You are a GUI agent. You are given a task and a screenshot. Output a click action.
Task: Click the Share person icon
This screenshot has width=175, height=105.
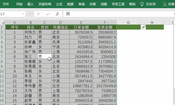click(165, 4)
